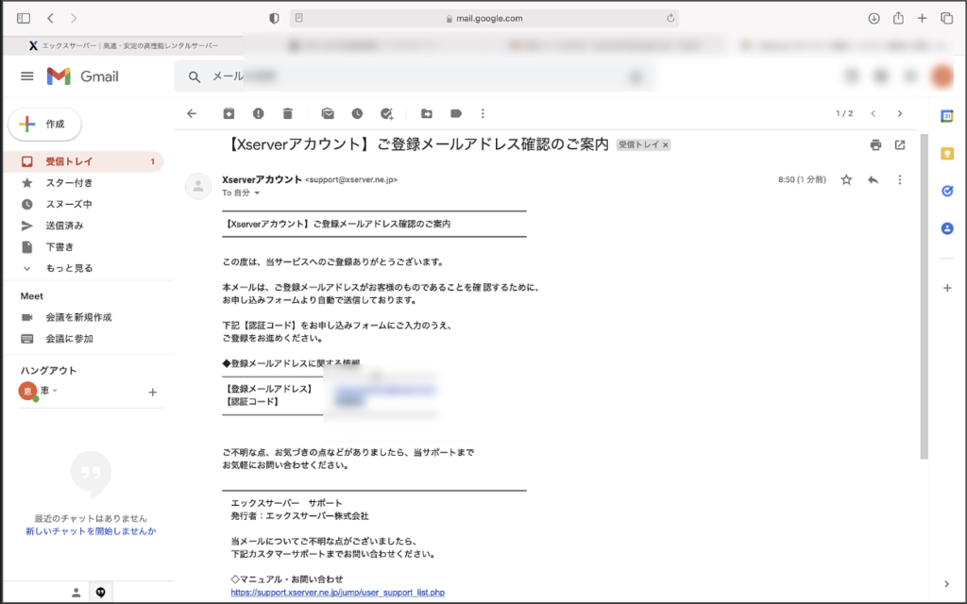
Task: Reload the current page
Action: pos(670,19)
